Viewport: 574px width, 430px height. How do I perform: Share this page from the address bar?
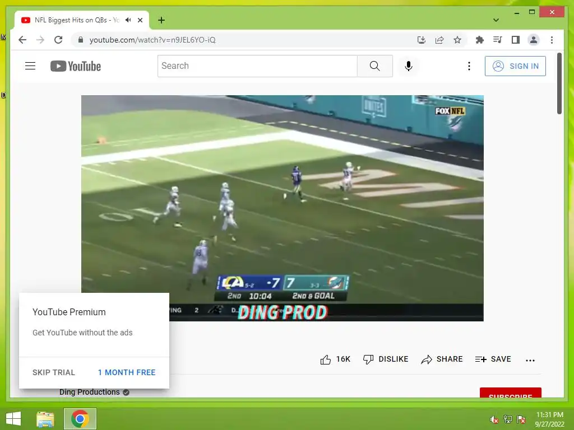pos(439,40)
